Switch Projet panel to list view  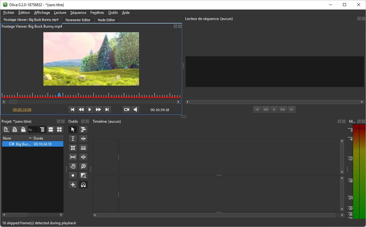coord(51,129)
